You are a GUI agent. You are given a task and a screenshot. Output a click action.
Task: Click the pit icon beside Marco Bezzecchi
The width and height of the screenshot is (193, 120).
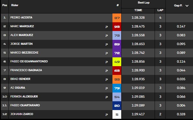107,53
